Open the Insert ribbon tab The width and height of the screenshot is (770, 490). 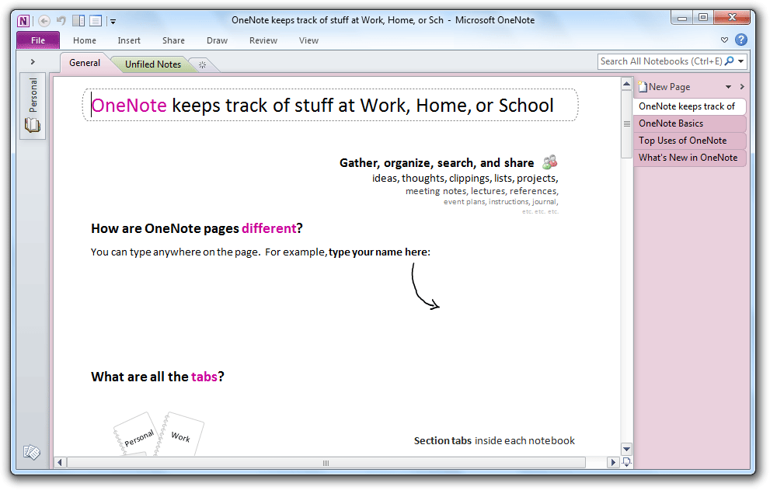[129, 40]
